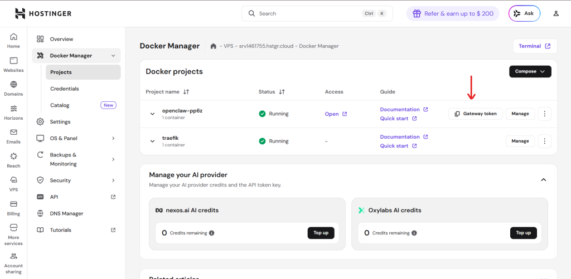Click the openclaw-pp6z project name
The width and height of the screenshot is (571, 279).
click(182, 111)
